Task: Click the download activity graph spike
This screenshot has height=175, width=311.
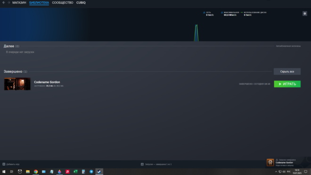Action: click(x=196, y=33)
